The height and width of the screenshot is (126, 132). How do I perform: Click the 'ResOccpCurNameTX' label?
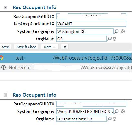tap(34, 24)
